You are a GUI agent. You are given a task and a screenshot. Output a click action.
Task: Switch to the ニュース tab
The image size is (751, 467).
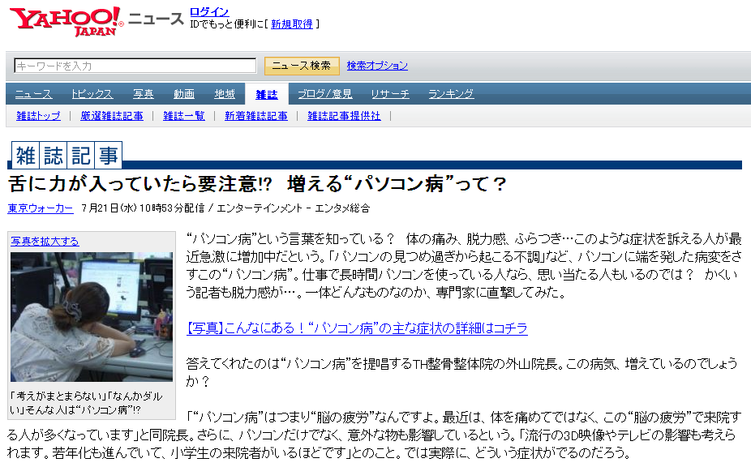(x=33, y=94)
